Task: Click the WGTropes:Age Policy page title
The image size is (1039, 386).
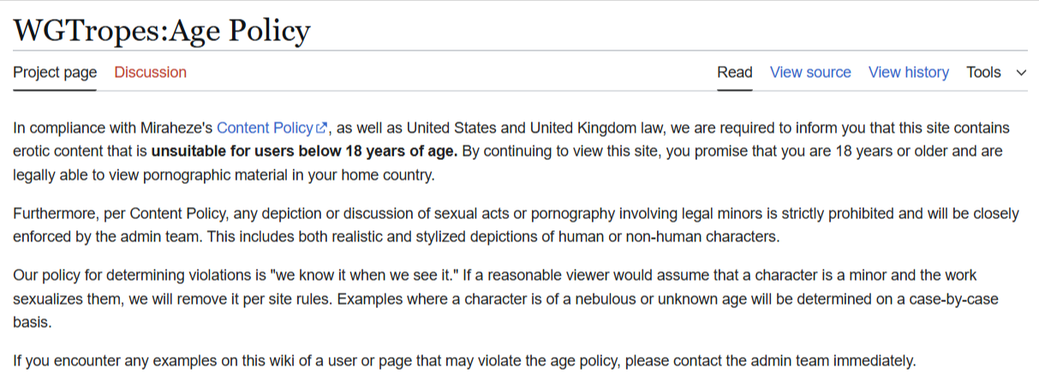Action: click(x=161, y=31)
